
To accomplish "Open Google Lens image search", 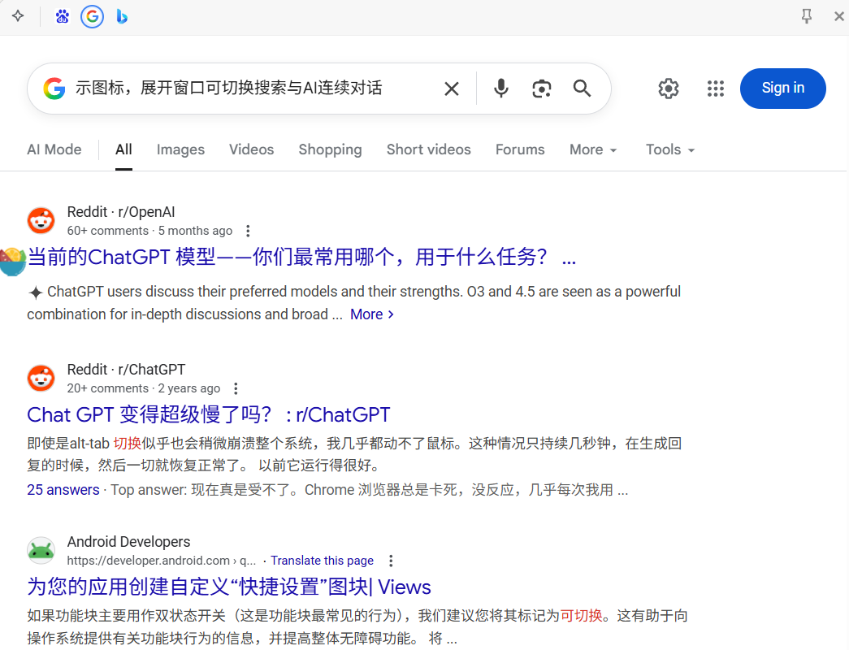I will (x=542, y=89).
